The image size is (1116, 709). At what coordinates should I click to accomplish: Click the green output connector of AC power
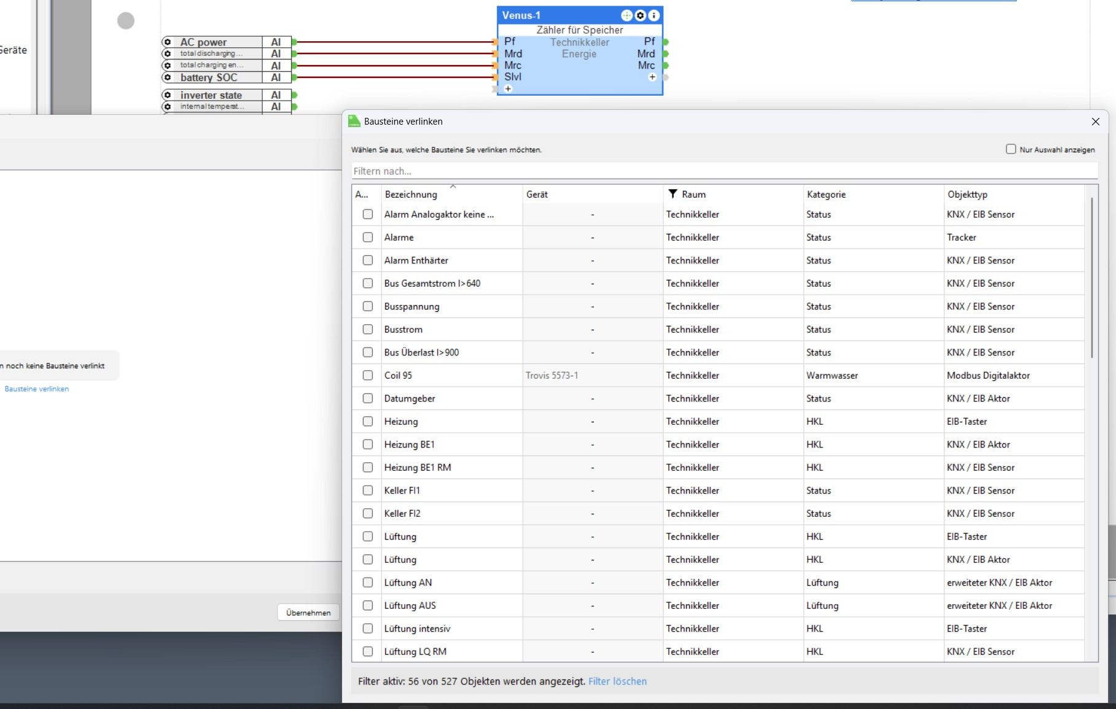pyautogui.click(x=294, y=42)
